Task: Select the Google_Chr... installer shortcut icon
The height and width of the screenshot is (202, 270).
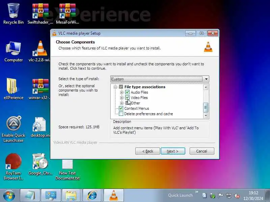Action: [x=40, y=164]
